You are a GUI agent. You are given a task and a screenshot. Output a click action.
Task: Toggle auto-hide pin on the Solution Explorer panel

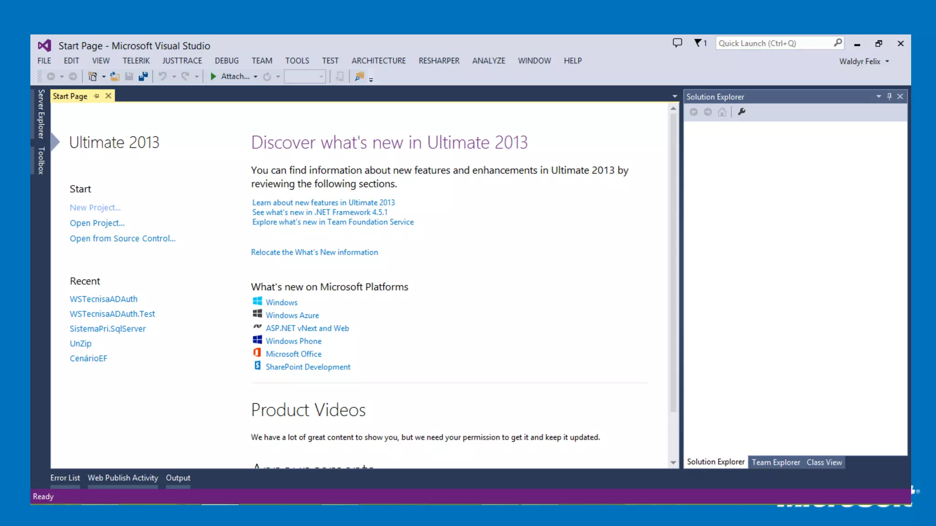pos(889,96)
